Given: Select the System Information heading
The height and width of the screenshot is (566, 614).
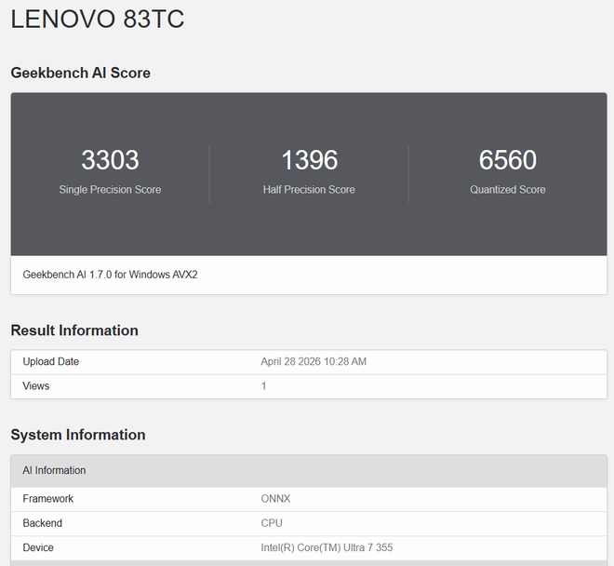Looking at the screenshot, I should 78,435.
